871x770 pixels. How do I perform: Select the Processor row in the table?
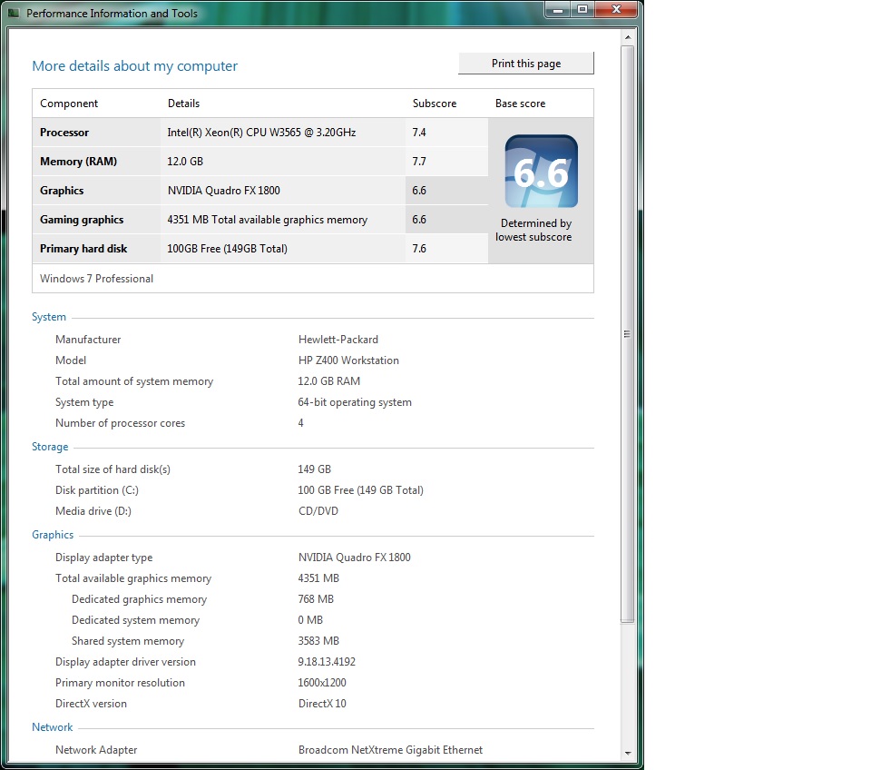pyautogui.click(x=64, y=133)
